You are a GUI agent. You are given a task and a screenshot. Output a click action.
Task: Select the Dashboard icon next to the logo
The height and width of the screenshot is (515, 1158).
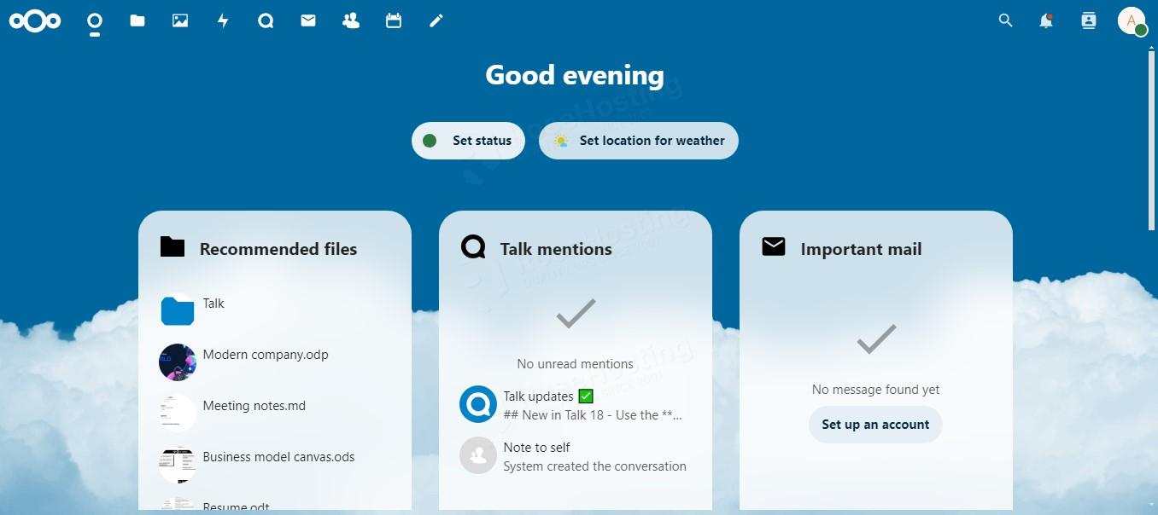pyautogui.click(x=94, y=20)
